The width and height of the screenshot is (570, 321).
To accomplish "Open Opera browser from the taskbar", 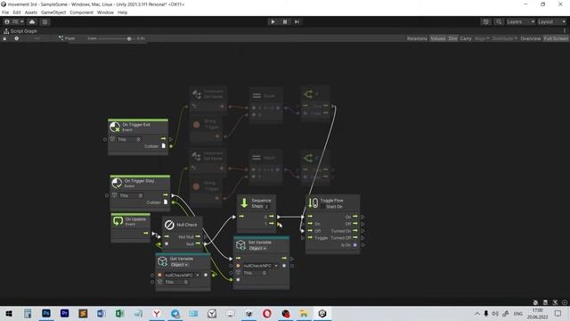I will tap(267, 313).
